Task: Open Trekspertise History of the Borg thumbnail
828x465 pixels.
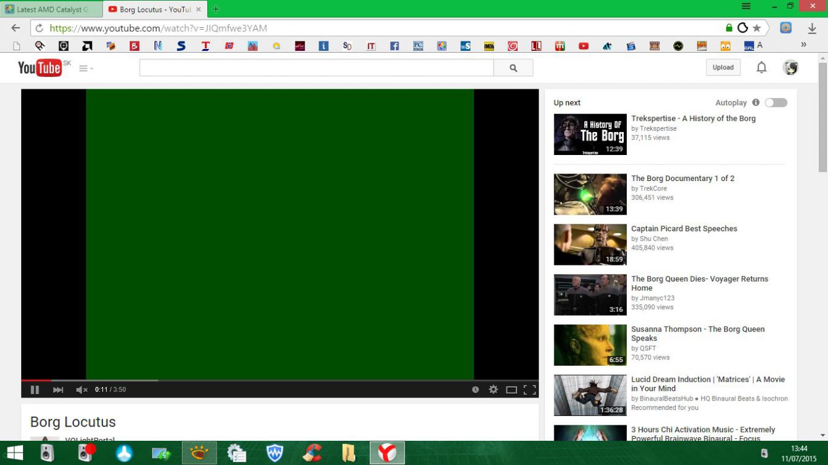Action: click(x=590, y=134)
